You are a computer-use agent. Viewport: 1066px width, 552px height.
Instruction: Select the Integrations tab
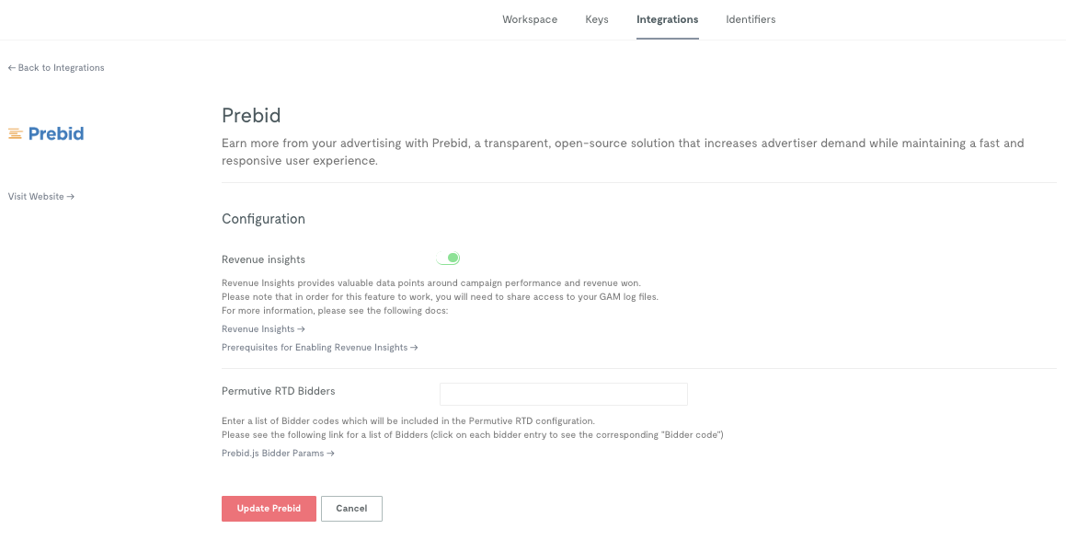tap(667, 19)
